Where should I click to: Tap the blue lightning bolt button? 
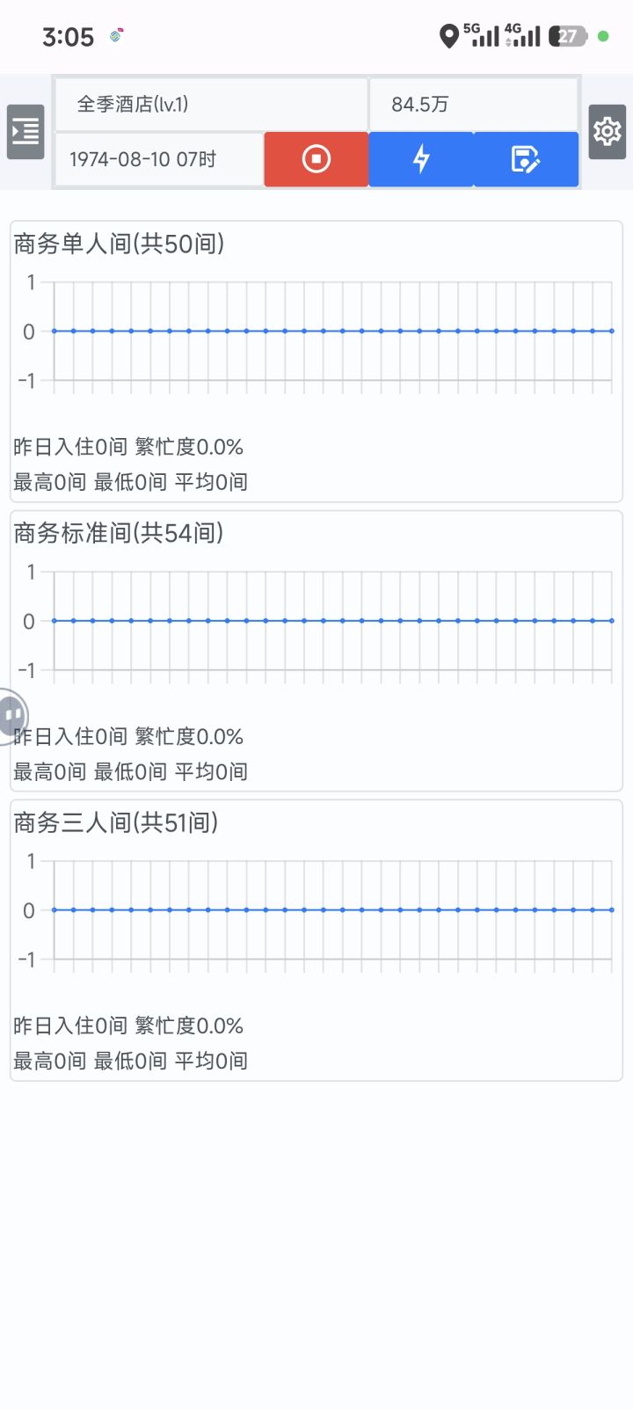coord(421,159)
